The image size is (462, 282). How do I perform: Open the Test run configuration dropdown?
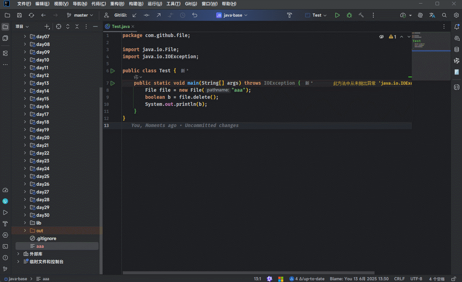point(316,15)
